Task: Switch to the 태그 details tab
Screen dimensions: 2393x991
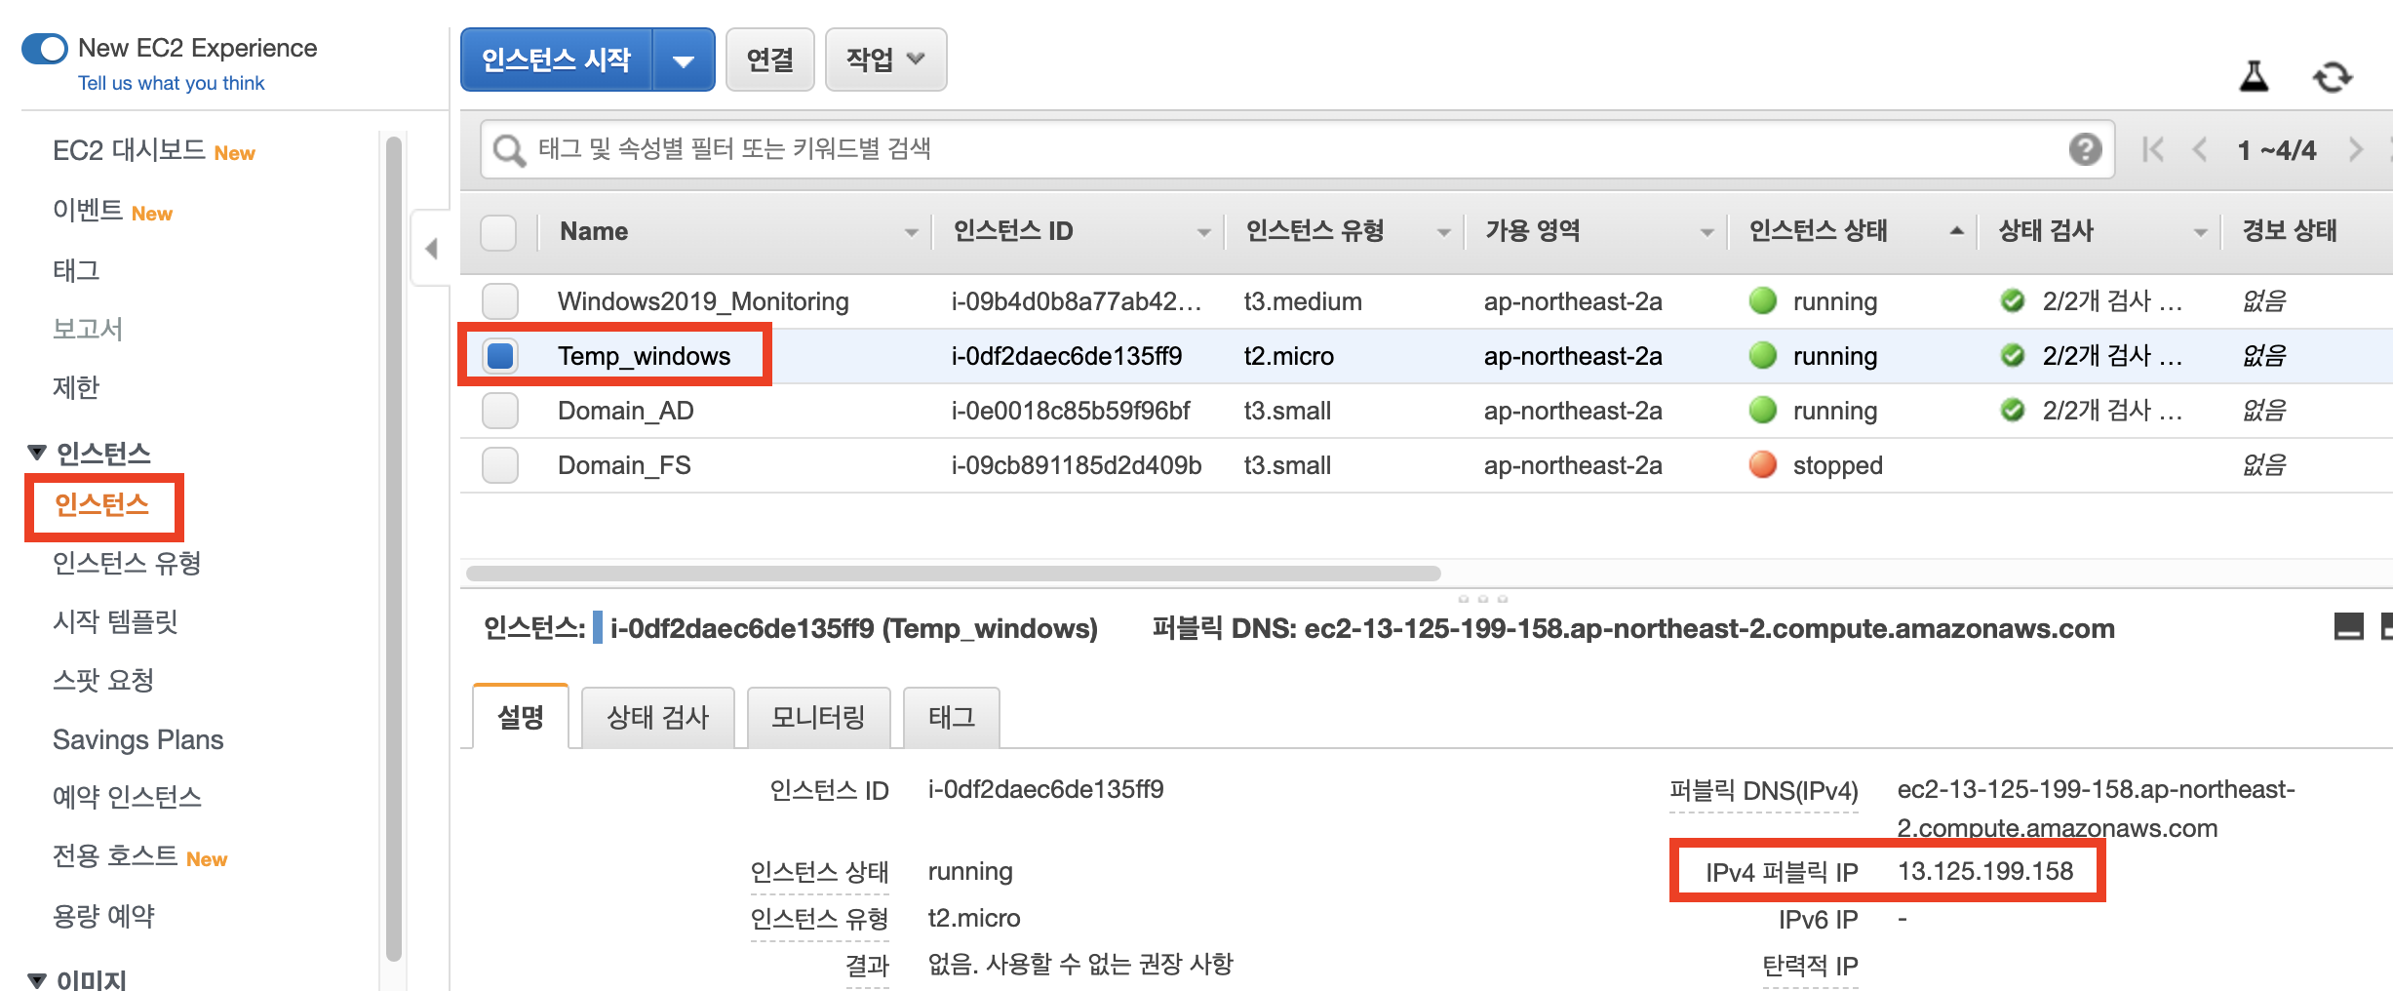Action: pyautogui.click(x=951, y=717)
